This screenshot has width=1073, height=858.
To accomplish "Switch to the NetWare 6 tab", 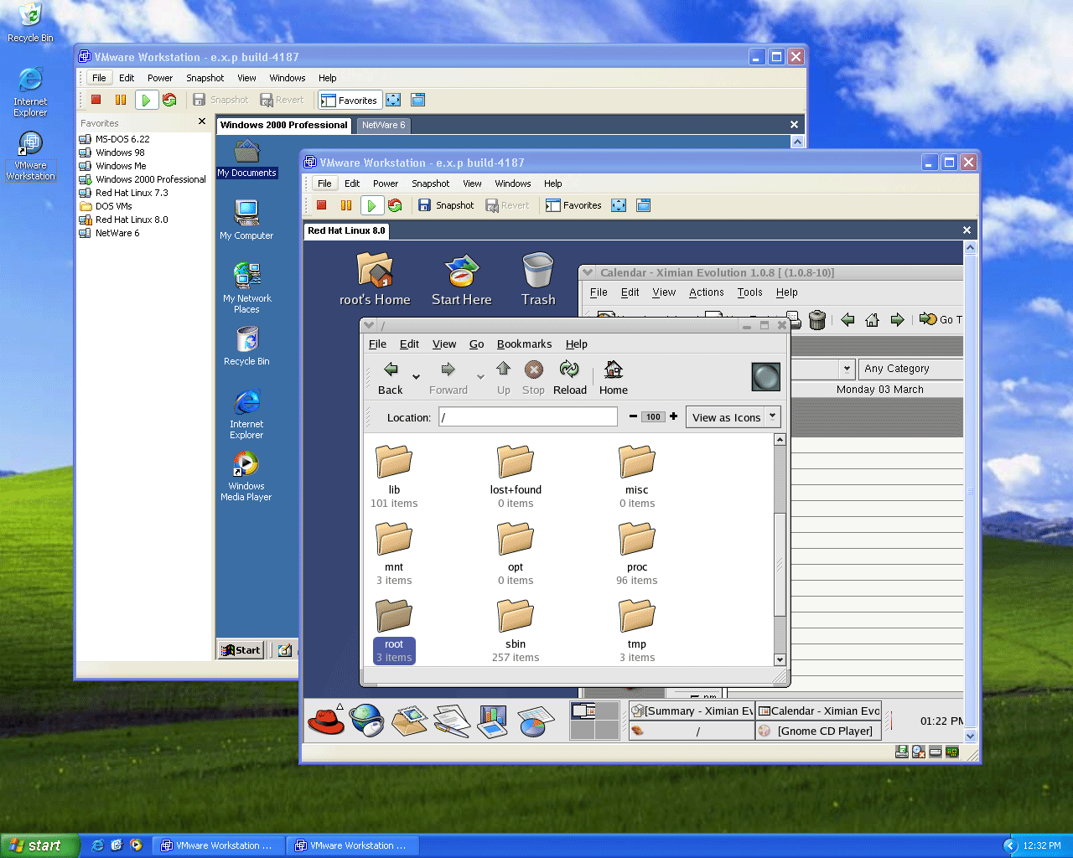I will click(x=383, y=125).
